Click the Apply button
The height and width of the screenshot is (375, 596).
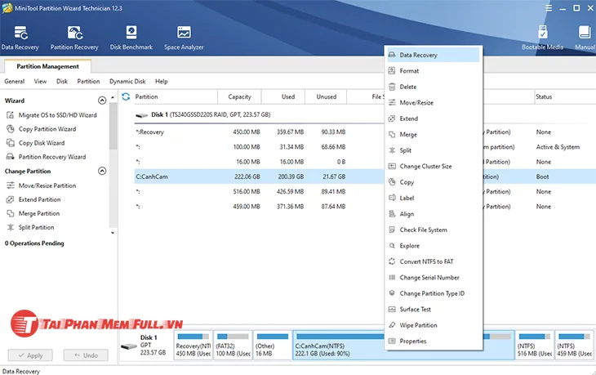(x=30, y=355)
